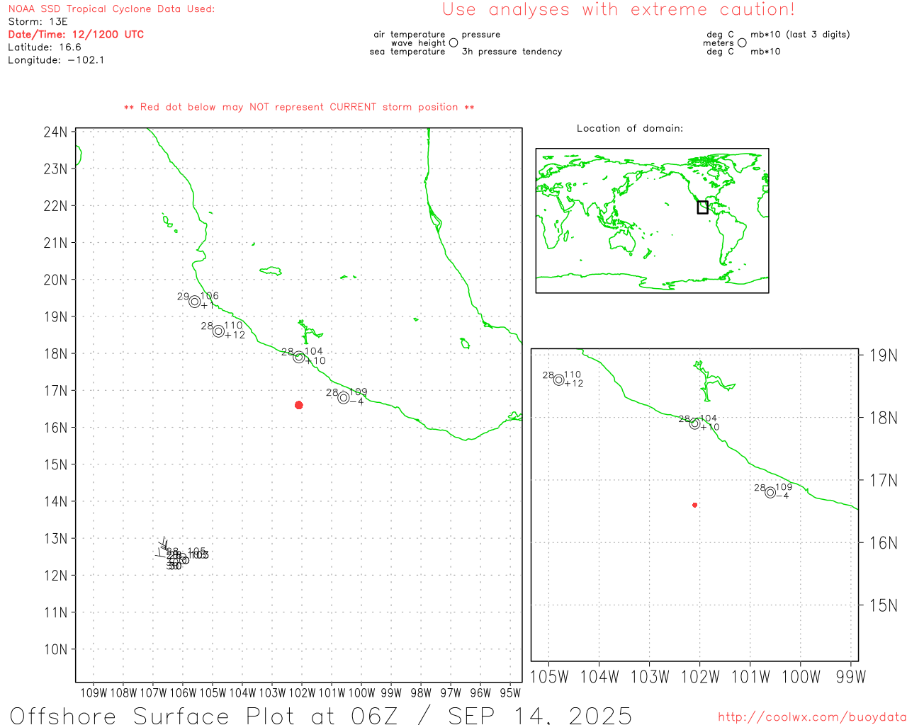Screen dimensions: 907x725
Task: Click the 102W label on inset map axis
Action: [x=700, y=677]
